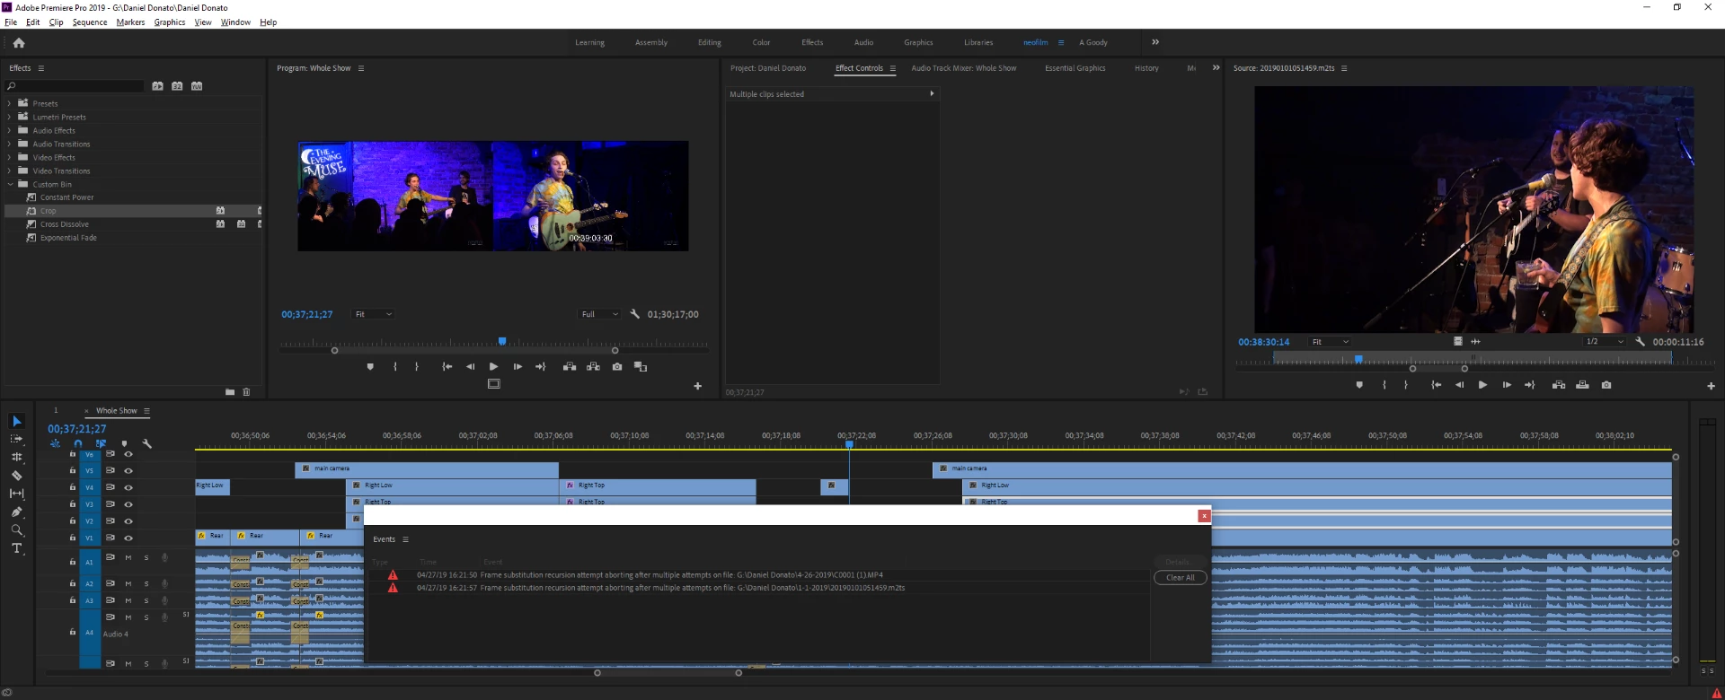Toggle V1 track output eye
This screenshot has height=700, width=1725.
[x=128, y=538]
